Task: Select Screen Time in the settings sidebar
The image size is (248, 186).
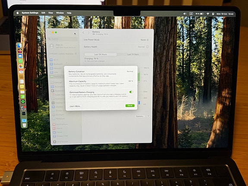Action: click(60, 136)
